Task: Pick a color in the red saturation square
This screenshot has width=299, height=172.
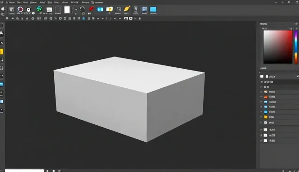Action: coord(278,47)
